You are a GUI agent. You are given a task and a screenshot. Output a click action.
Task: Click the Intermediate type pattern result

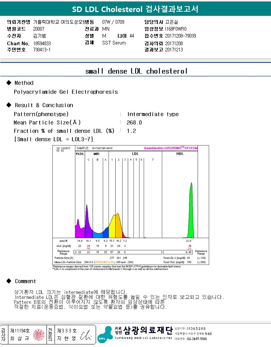point(153,114)
